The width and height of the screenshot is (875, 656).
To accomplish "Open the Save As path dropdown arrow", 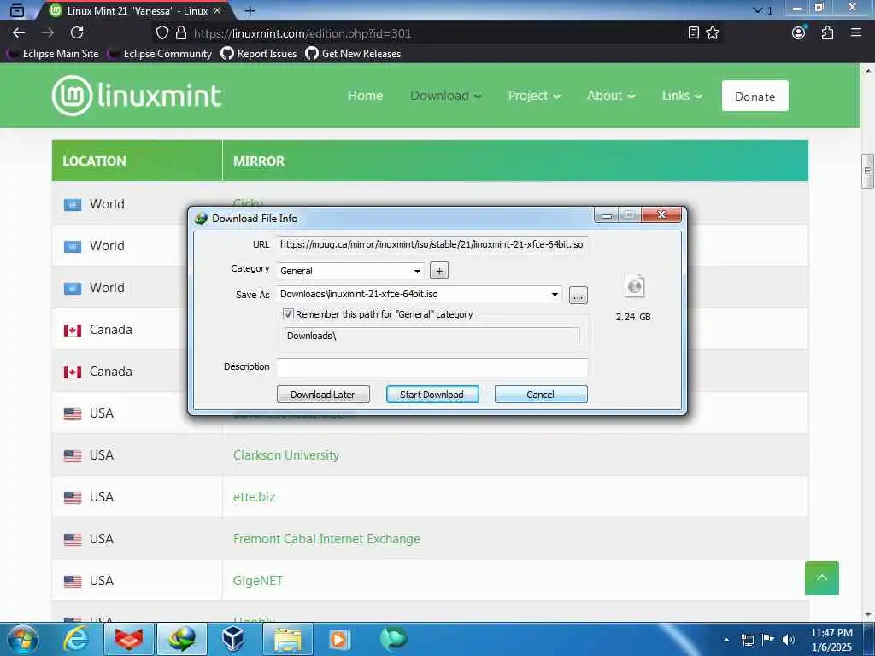I will (555, 294).
